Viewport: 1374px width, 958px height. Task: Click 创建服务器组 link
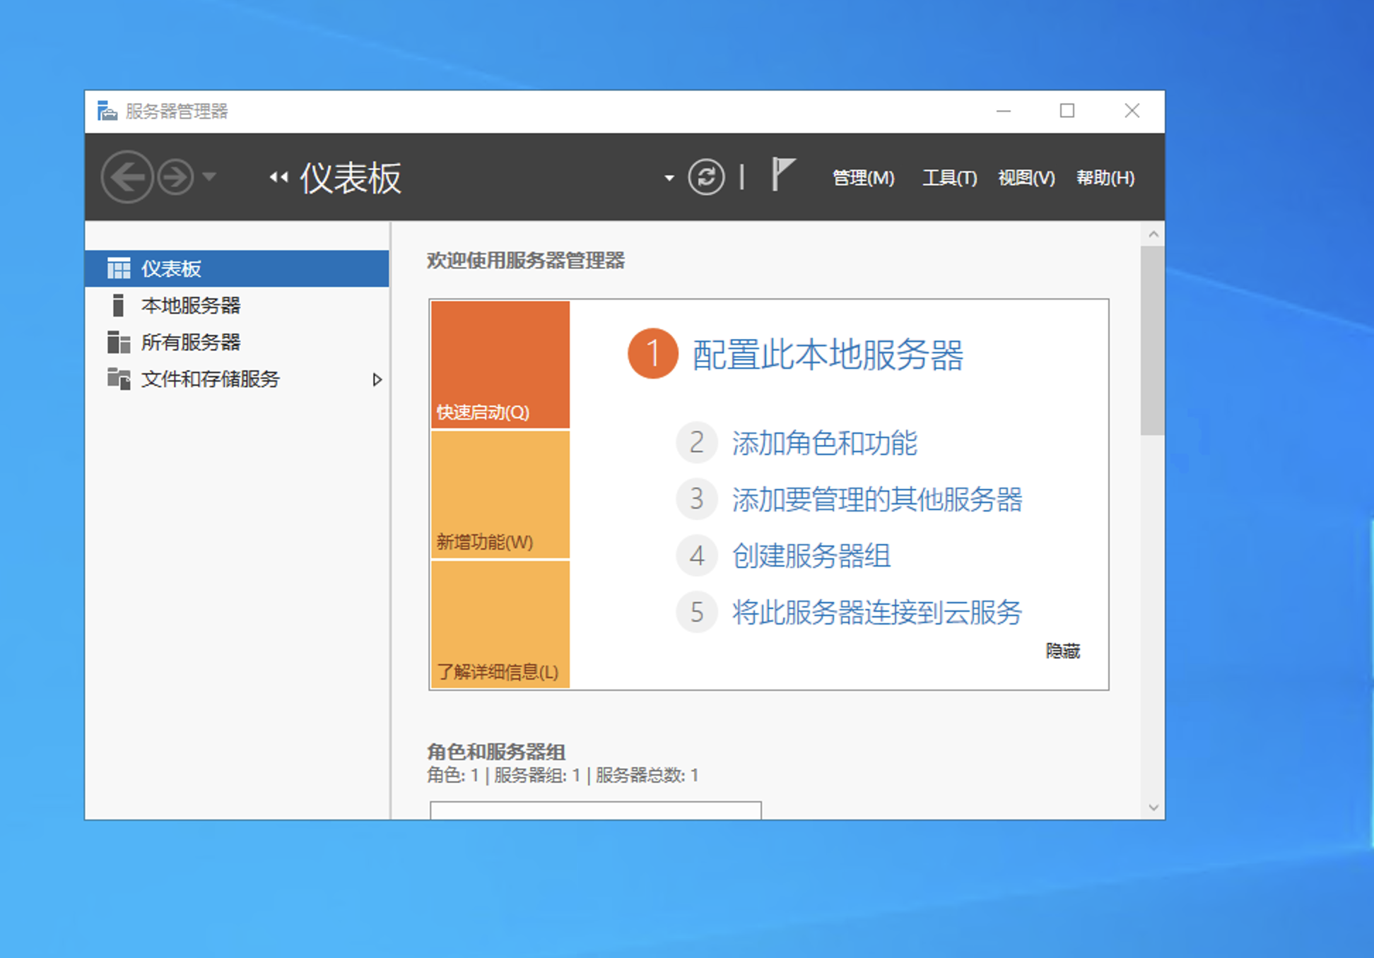811,556
